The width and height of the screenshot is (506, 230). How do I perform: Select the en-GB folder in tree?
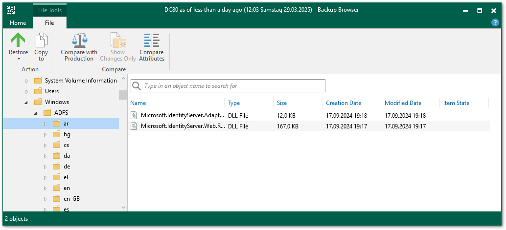pos(71,199)
